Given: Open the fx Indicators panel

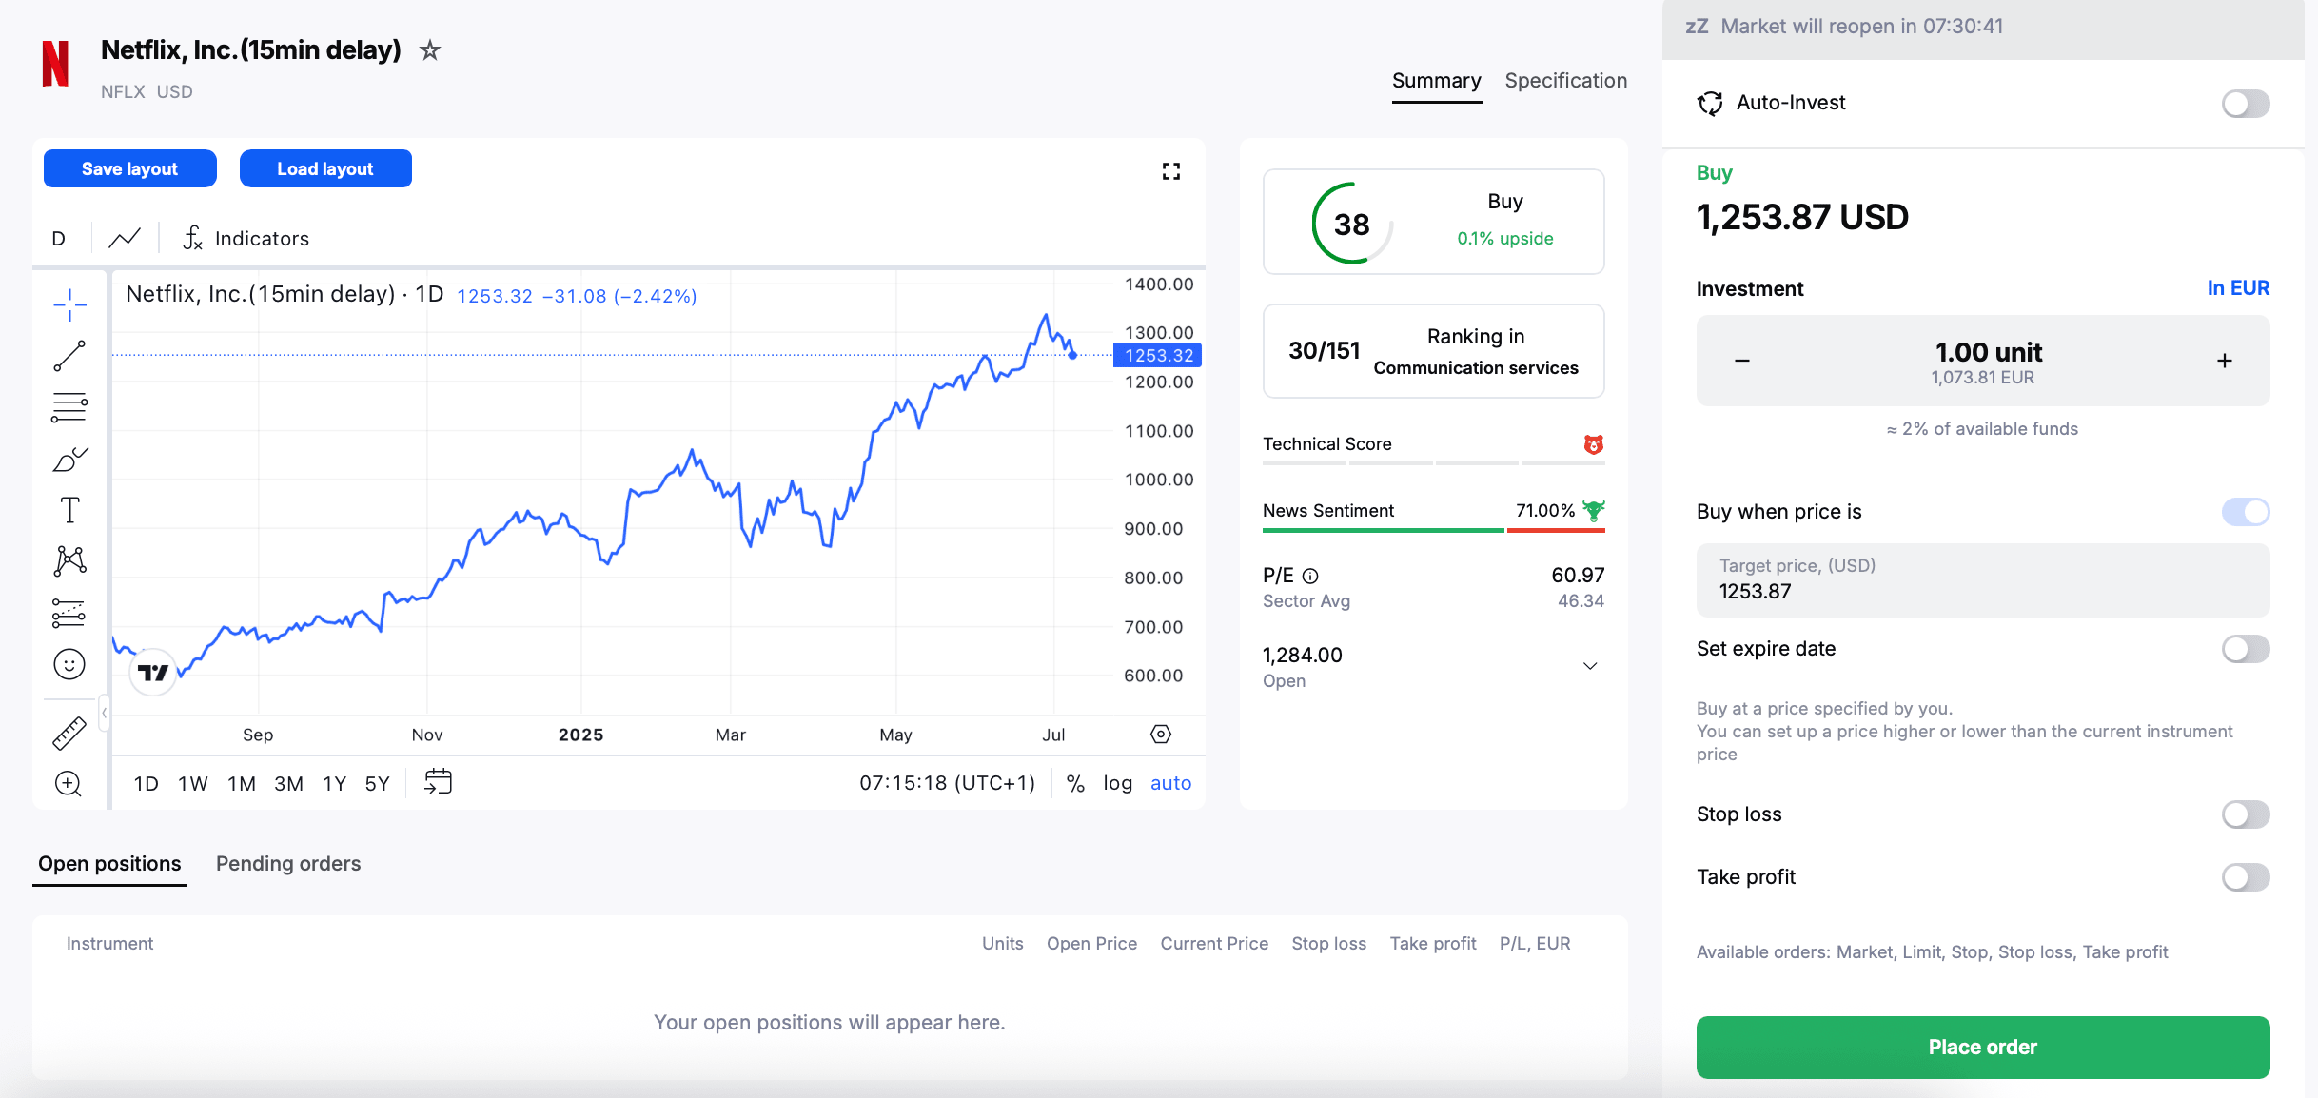Looking at the screenshot, I should pyautogui.click(x=246, y=238).
